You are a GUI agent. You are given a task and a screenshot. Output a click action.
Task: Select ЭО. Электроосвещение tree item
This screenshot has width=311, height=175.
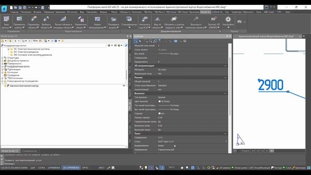[26, 52]
